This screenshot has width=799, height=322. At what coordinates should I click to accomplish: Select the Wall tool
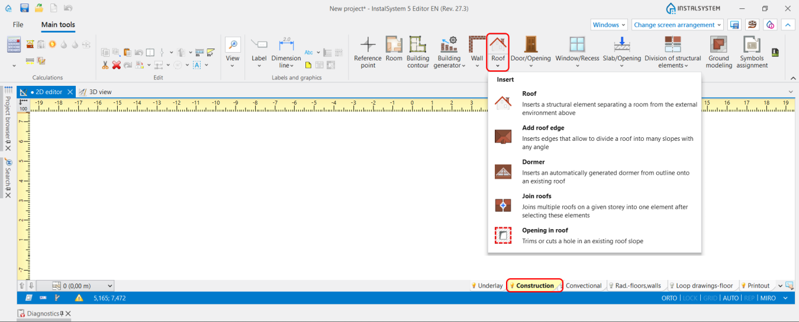tap(477, 52)
